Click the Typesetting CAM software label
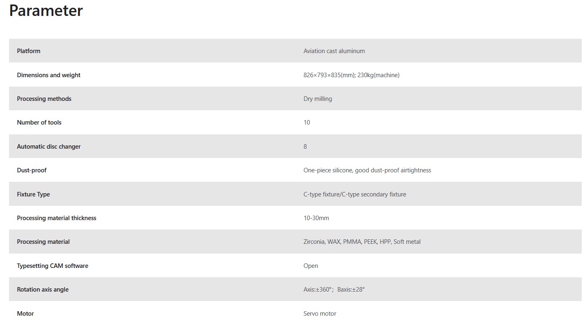This screenshot has height=321, width=585. pyautogui.click(x=52, y=266)
